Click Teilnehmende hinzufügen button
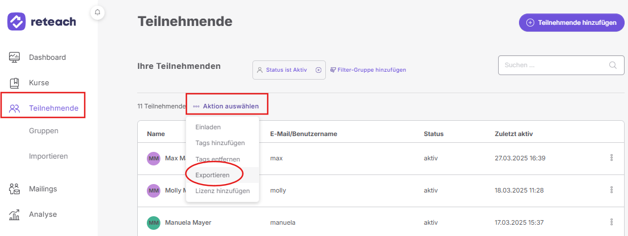Image resolution: width=628 pixels, height=236 pixels. click(x=572, y=23)
